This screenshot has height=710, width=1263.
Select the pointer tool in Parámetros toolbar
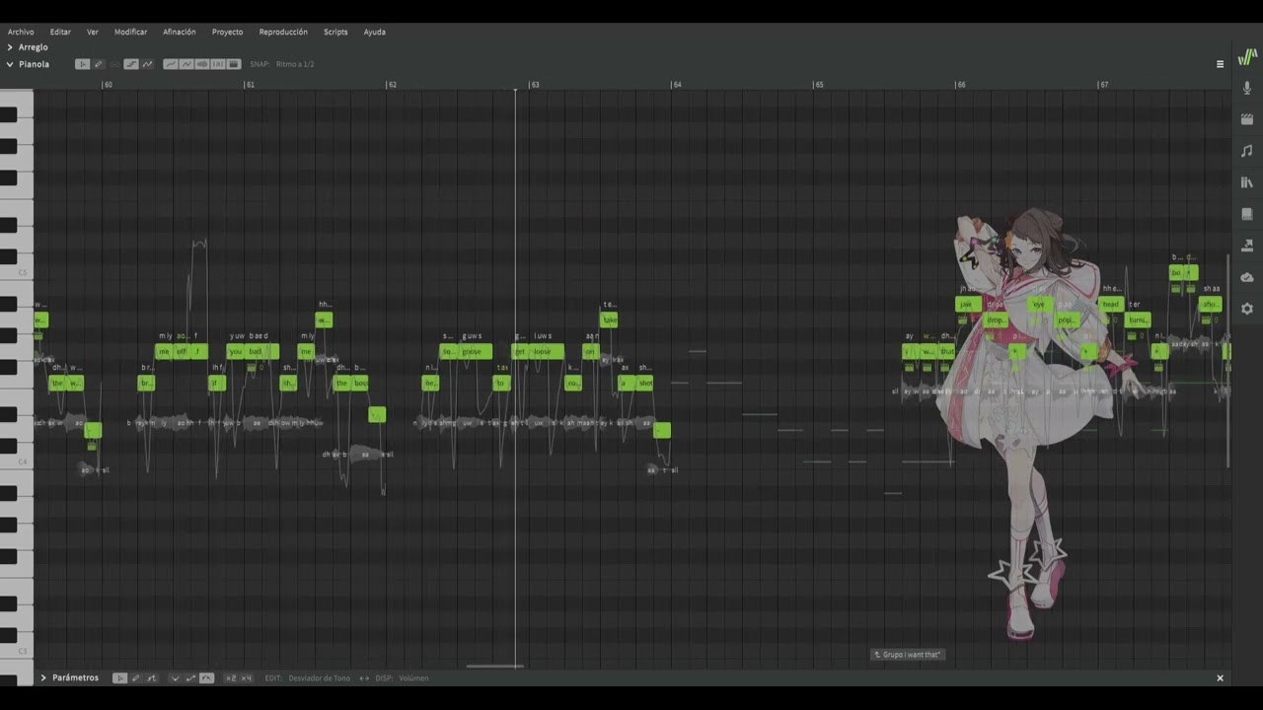coord(119,678)
